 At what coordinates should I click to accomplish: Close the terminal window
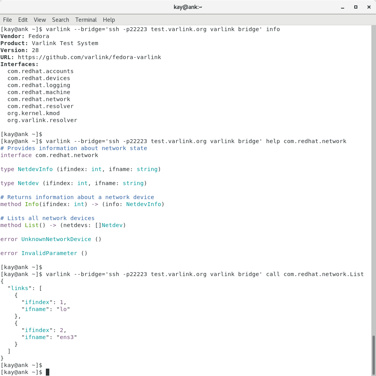pyautogui.click(x=369, y=7)
